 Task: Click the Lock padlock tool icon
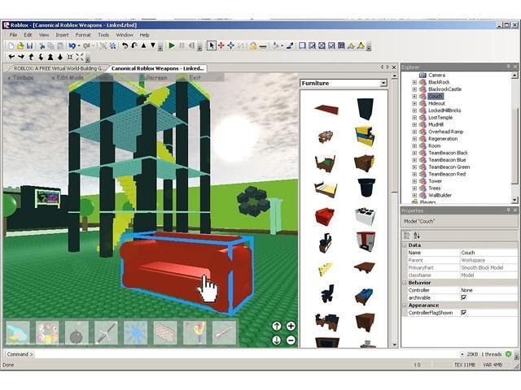click(x=253, y=45)
